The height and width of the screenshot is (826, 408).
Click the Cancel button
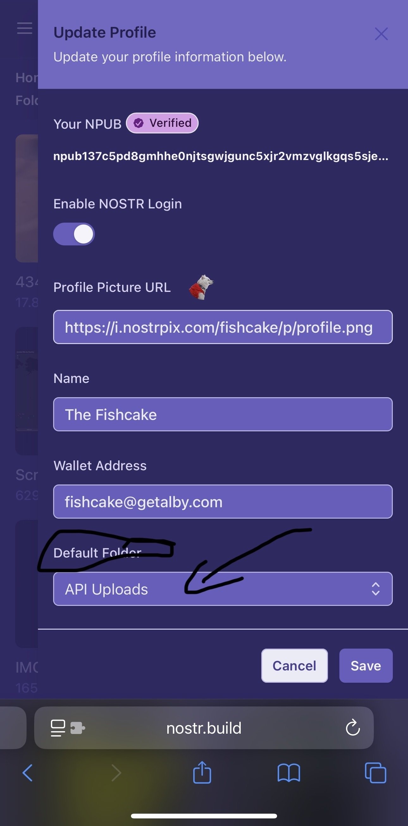click(294, 666)
